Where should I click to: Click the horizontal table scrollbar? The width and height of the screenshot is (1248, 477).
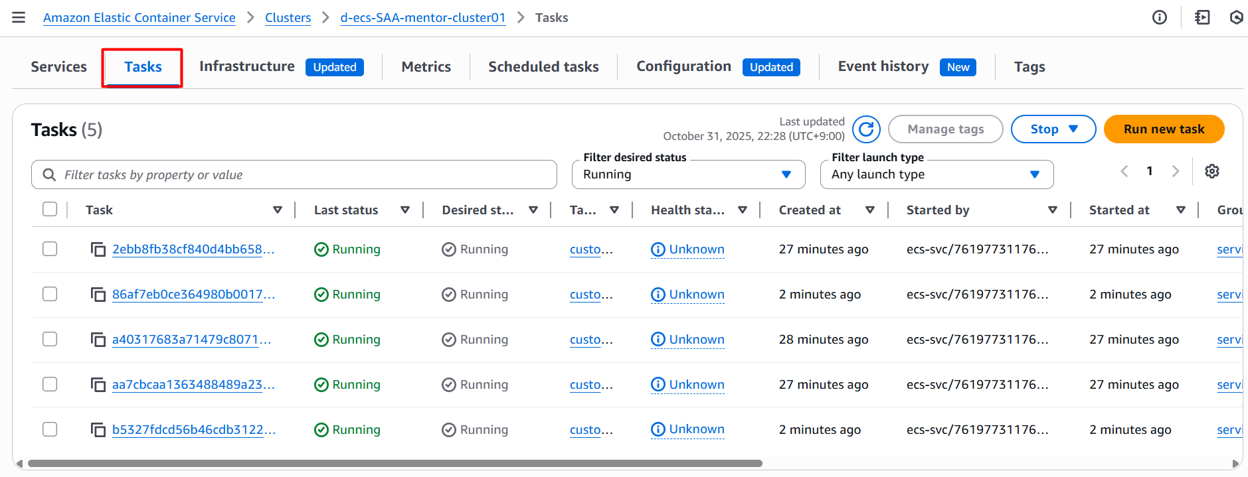395,464
